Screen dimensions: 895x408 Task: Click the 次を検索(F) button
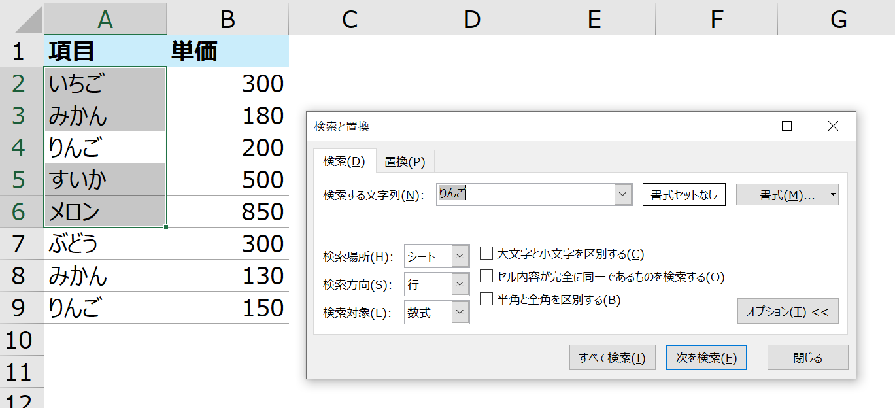706,358
